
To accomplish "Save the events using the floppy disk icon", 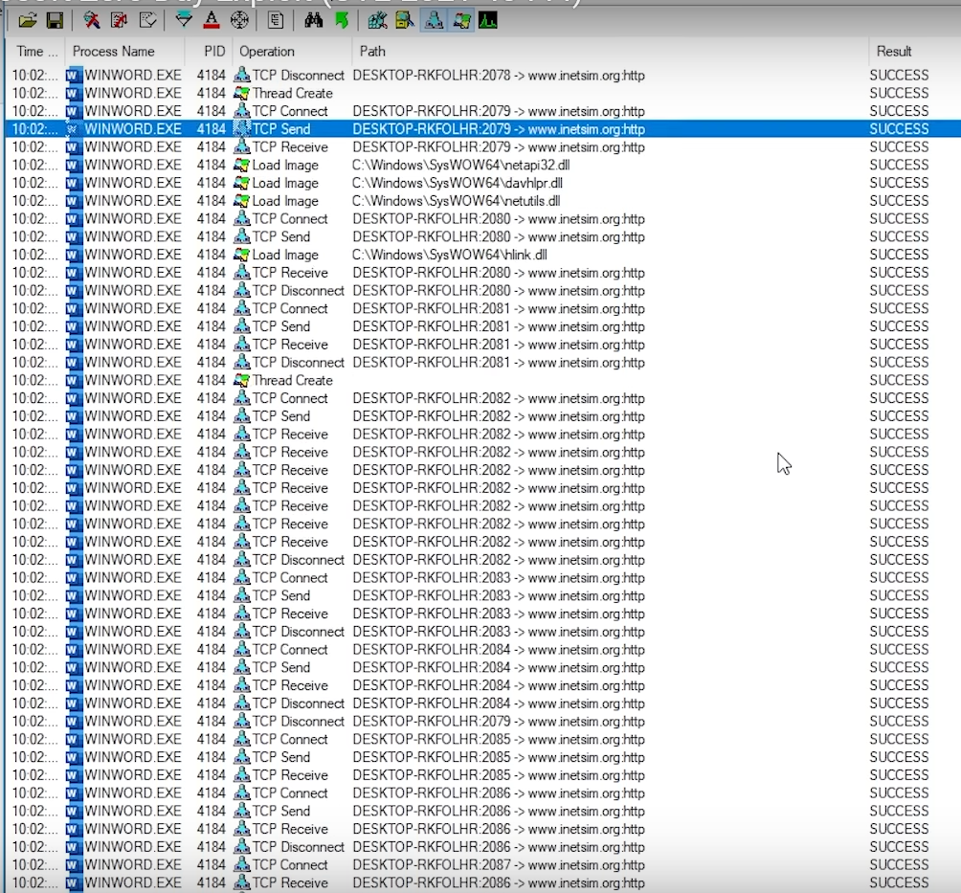I will (55, 21).
